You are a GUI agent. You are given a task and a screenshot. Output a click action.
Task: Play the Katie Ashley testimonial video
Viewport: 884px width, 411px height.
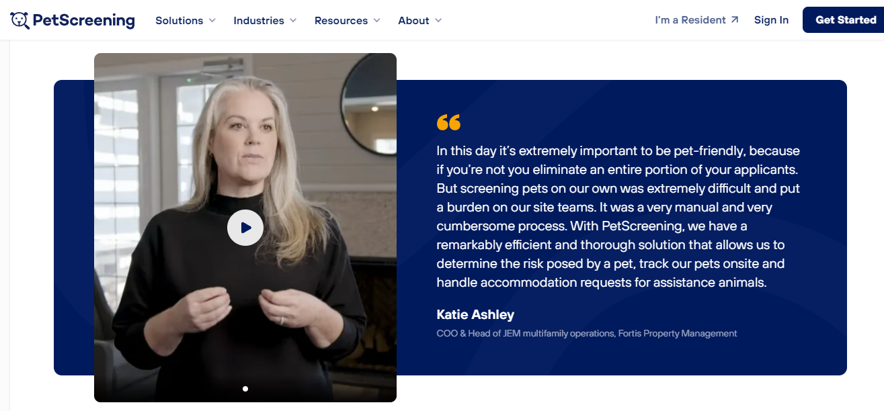(x=245, y=228)
